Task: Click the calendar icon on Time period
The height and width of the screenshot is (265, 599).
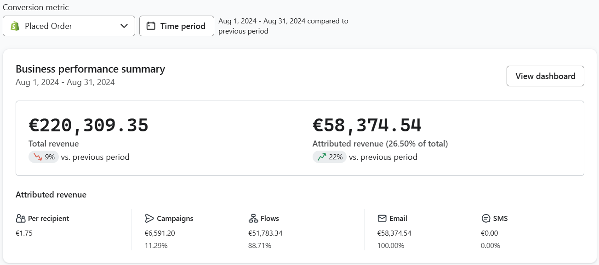Action: (x=151, y=26)
